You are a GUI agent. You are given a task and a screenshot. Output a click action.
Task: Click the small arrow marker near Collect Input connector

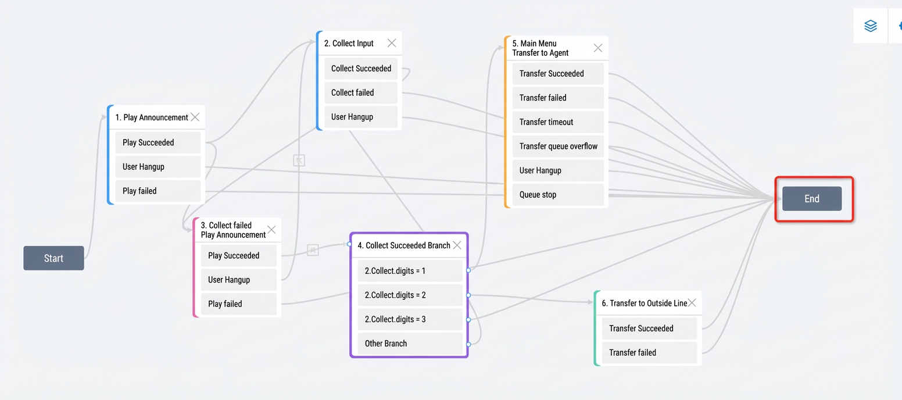coord(299,160)
